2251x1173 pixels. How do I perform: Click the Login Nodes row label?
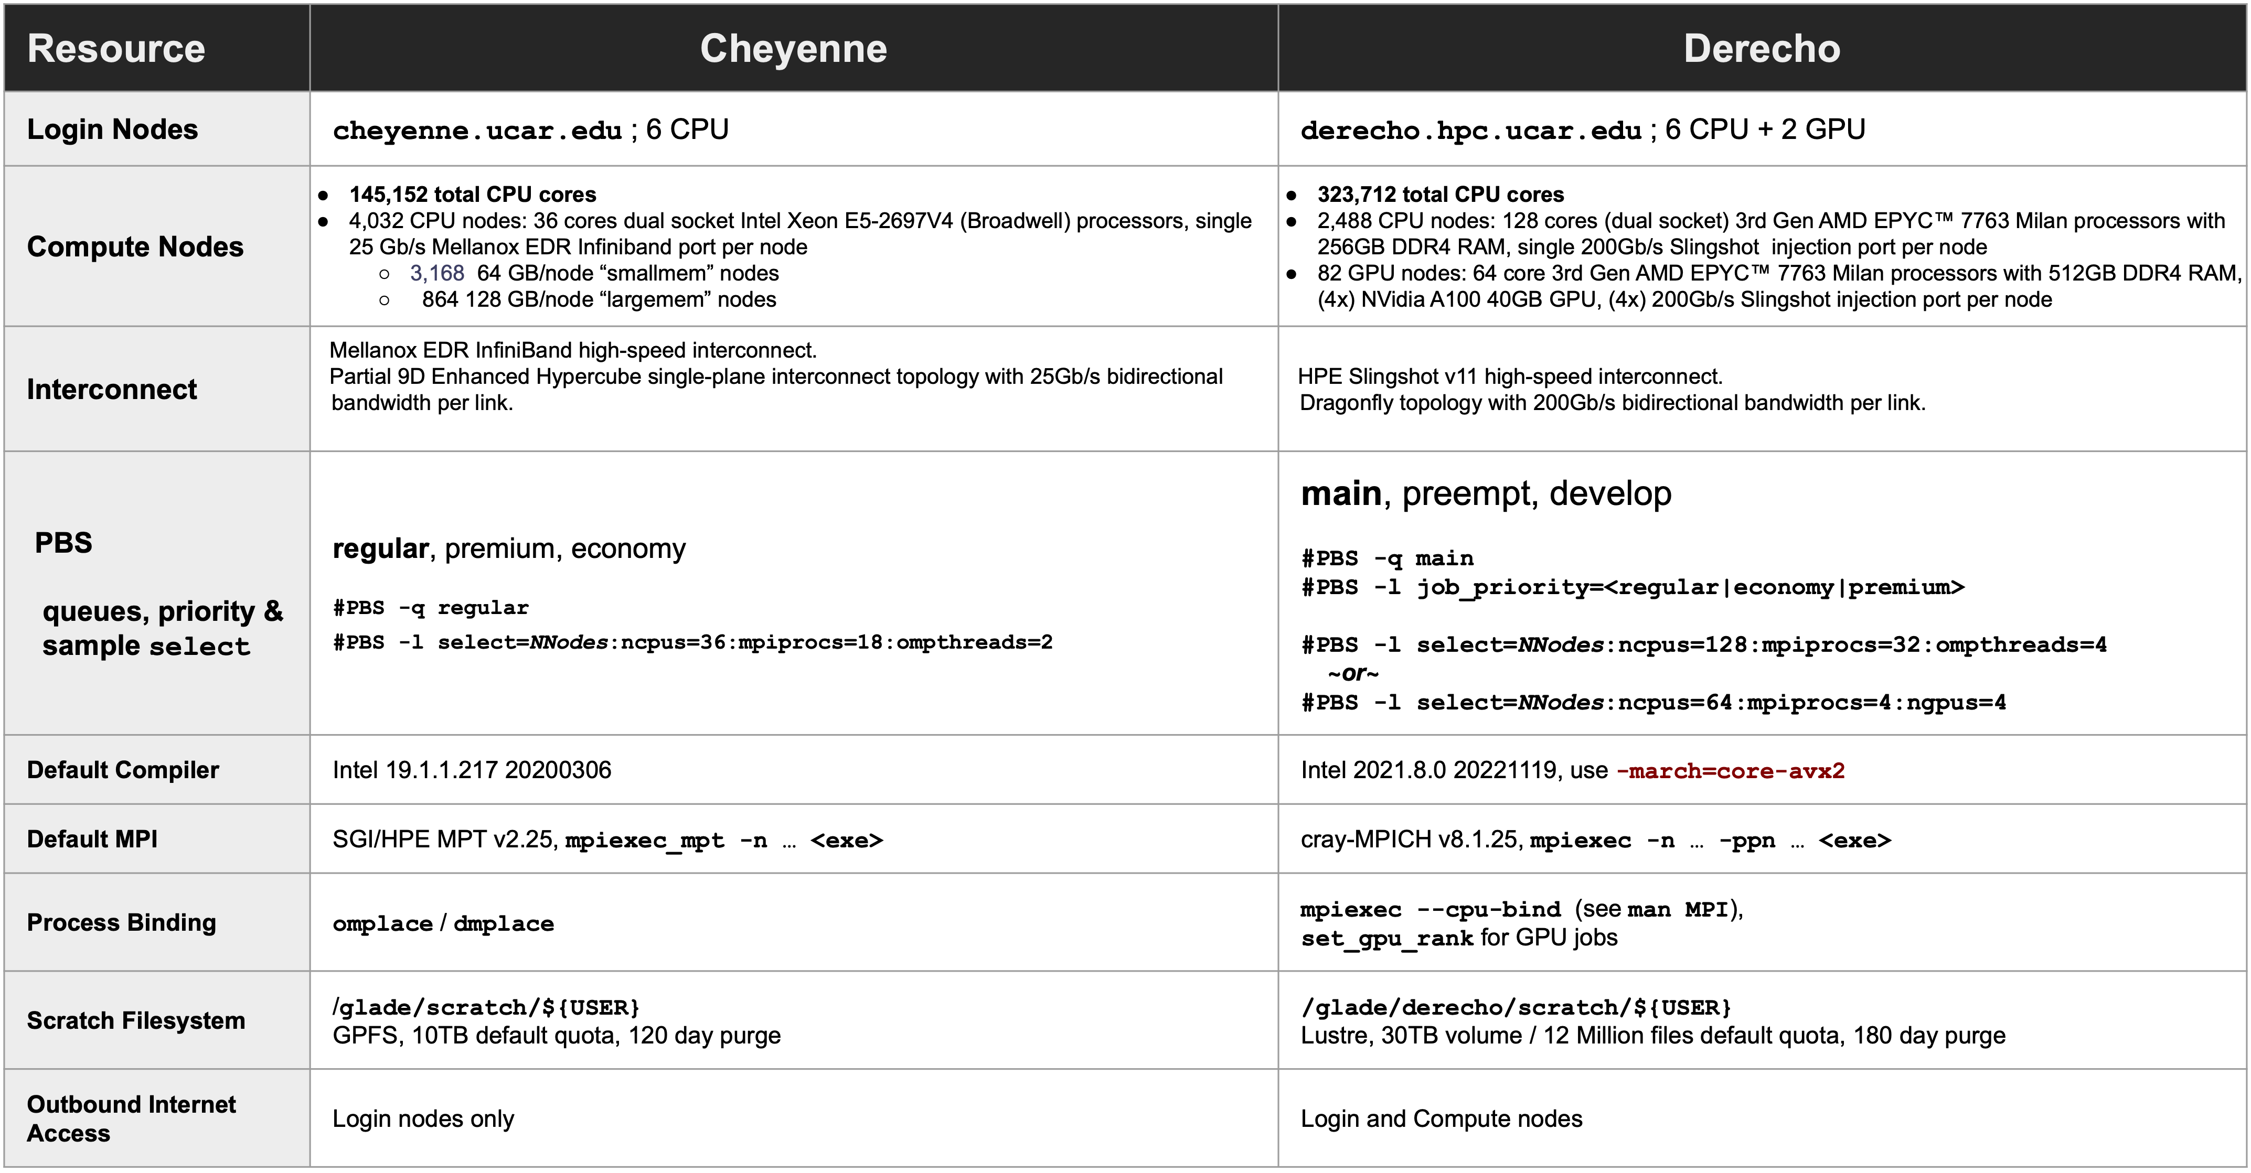click(113, 130)
